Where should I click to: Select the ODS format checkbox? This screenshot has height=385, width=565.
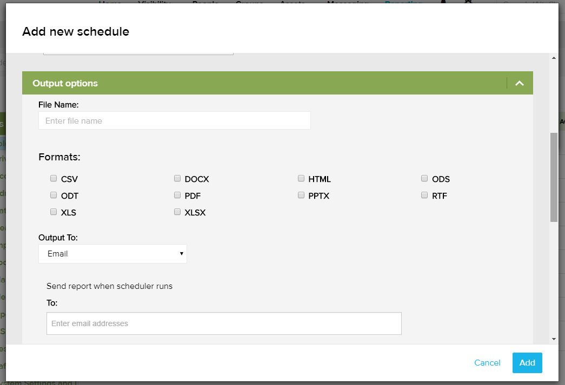425,179
